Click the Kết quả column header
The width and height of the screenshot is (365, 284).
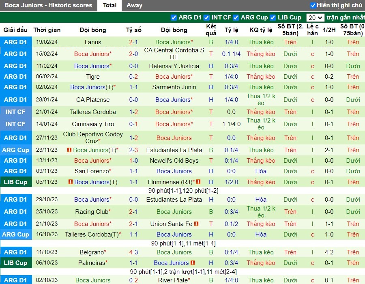pyautogui.click(x=211, y=30)
